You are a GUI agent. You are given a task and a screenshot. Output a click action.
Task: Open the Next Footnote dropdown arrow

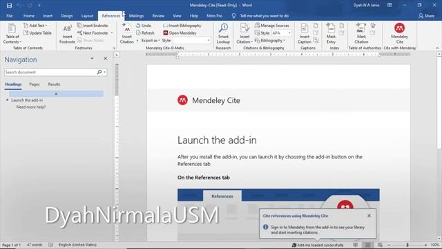click(112, 33)
